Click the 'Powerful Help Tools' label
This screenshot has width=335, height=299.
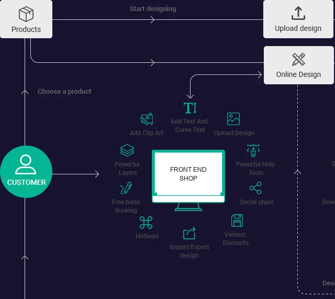pos(255,169)
